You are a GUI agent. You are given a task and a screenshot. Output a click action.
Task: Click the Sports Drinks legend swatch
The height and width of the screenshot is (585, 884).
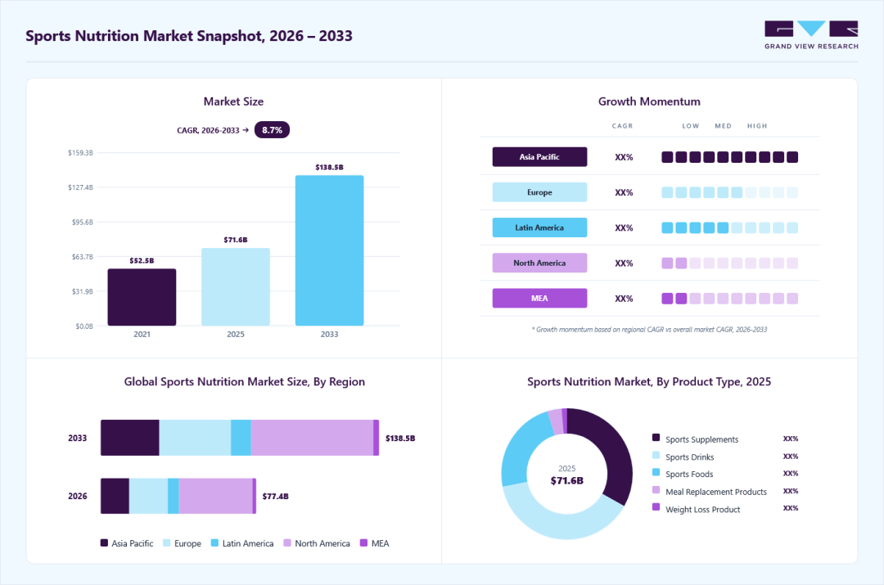pyautogui.click(x=656, y=455)
